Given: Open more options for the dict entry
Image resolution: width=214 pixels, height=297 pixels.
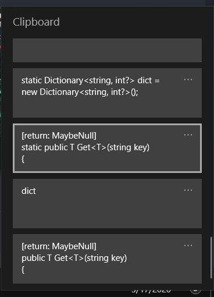Looking at the screenshot, I should 188,190.
